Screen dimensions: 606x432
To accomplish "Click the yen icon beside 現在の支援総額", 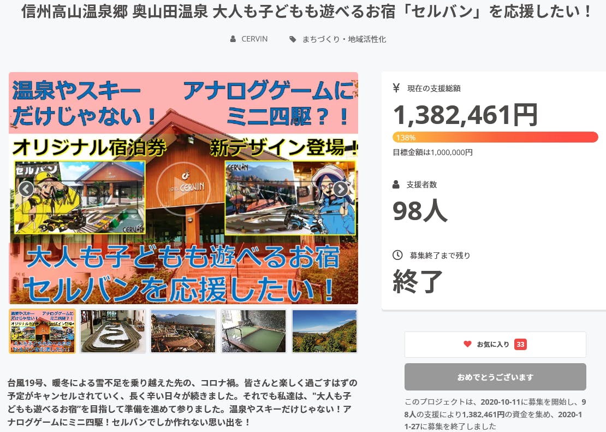I will point(396,88).
